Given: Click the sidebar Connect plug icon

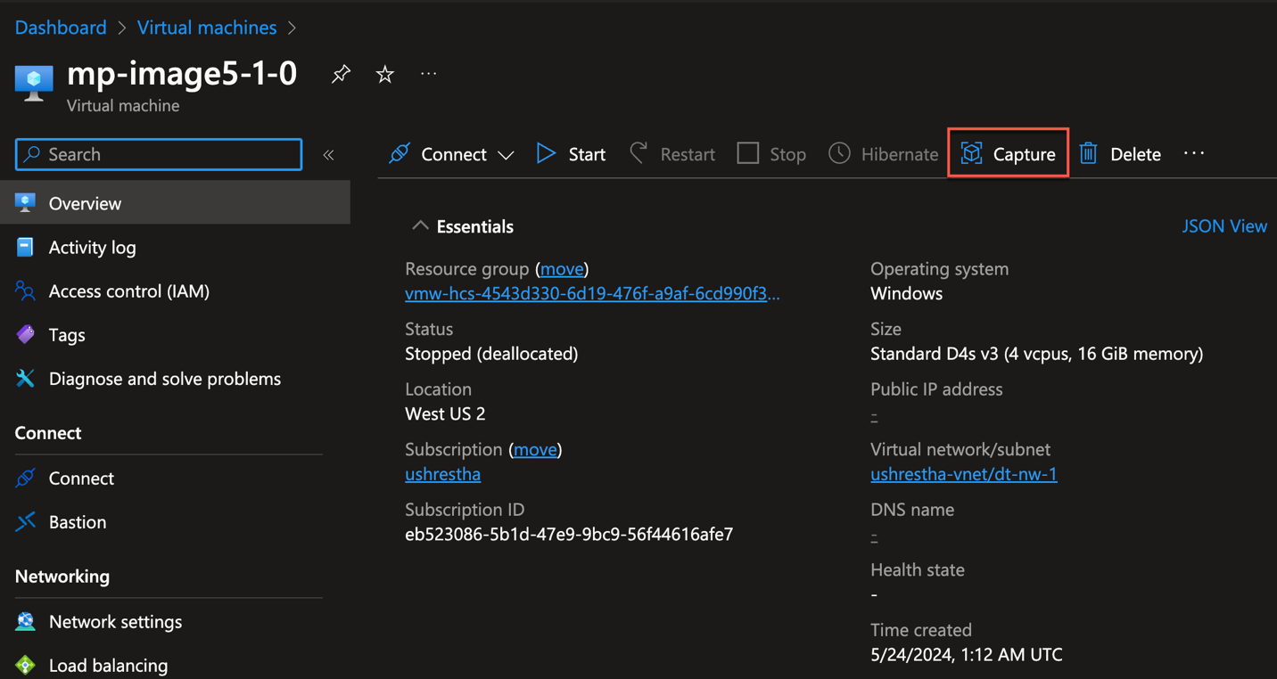Looking at the screenshot, I should tap(25, 478).
